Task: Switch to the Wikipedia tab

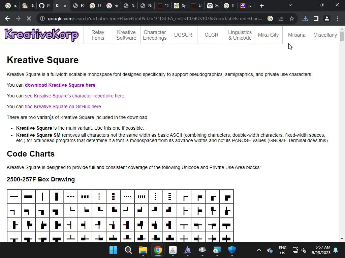Action: [213, 6]
